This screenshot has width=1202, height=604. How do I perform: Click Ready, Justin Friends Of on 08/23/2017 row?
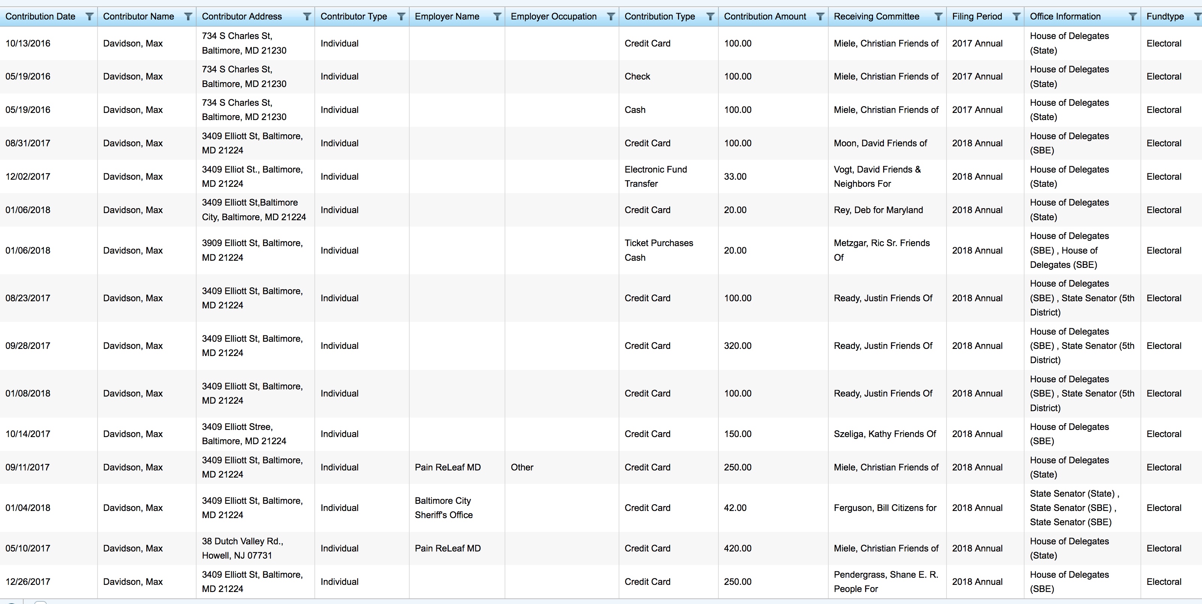[x=883, y=298]
